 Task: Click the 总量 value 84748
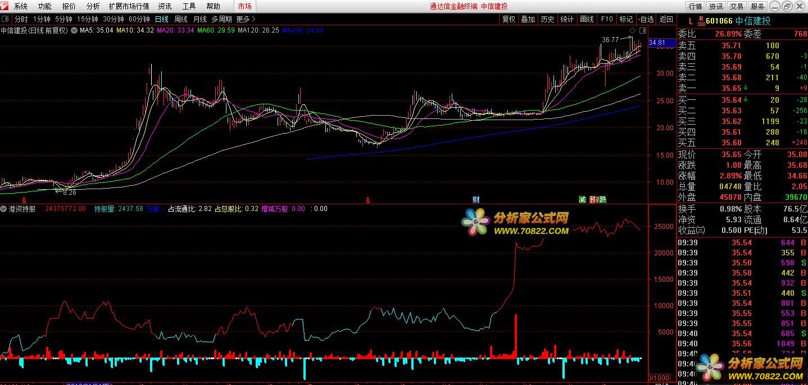point(730,186)
